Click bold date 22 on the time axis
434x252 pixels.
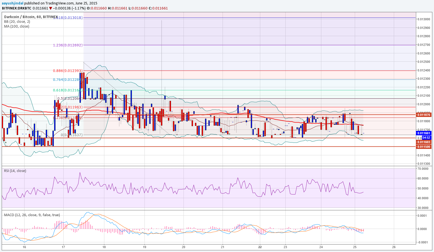click(x=260, y=247)
